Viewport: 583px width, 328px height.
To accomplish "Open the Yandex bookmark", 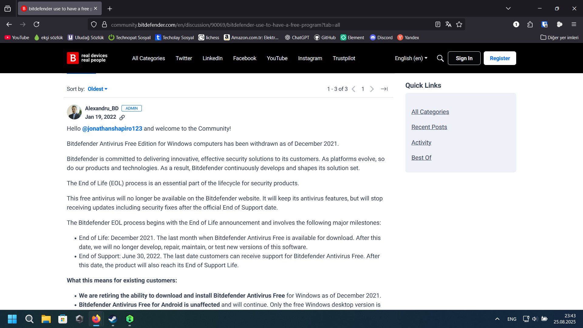I will point(408,37).
